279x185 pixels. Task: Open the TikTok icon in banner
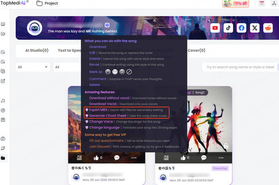pyautogui.click(x=228, y=28)
